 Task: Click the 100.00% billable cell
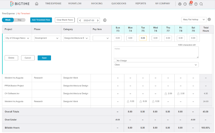coord(206,128)
